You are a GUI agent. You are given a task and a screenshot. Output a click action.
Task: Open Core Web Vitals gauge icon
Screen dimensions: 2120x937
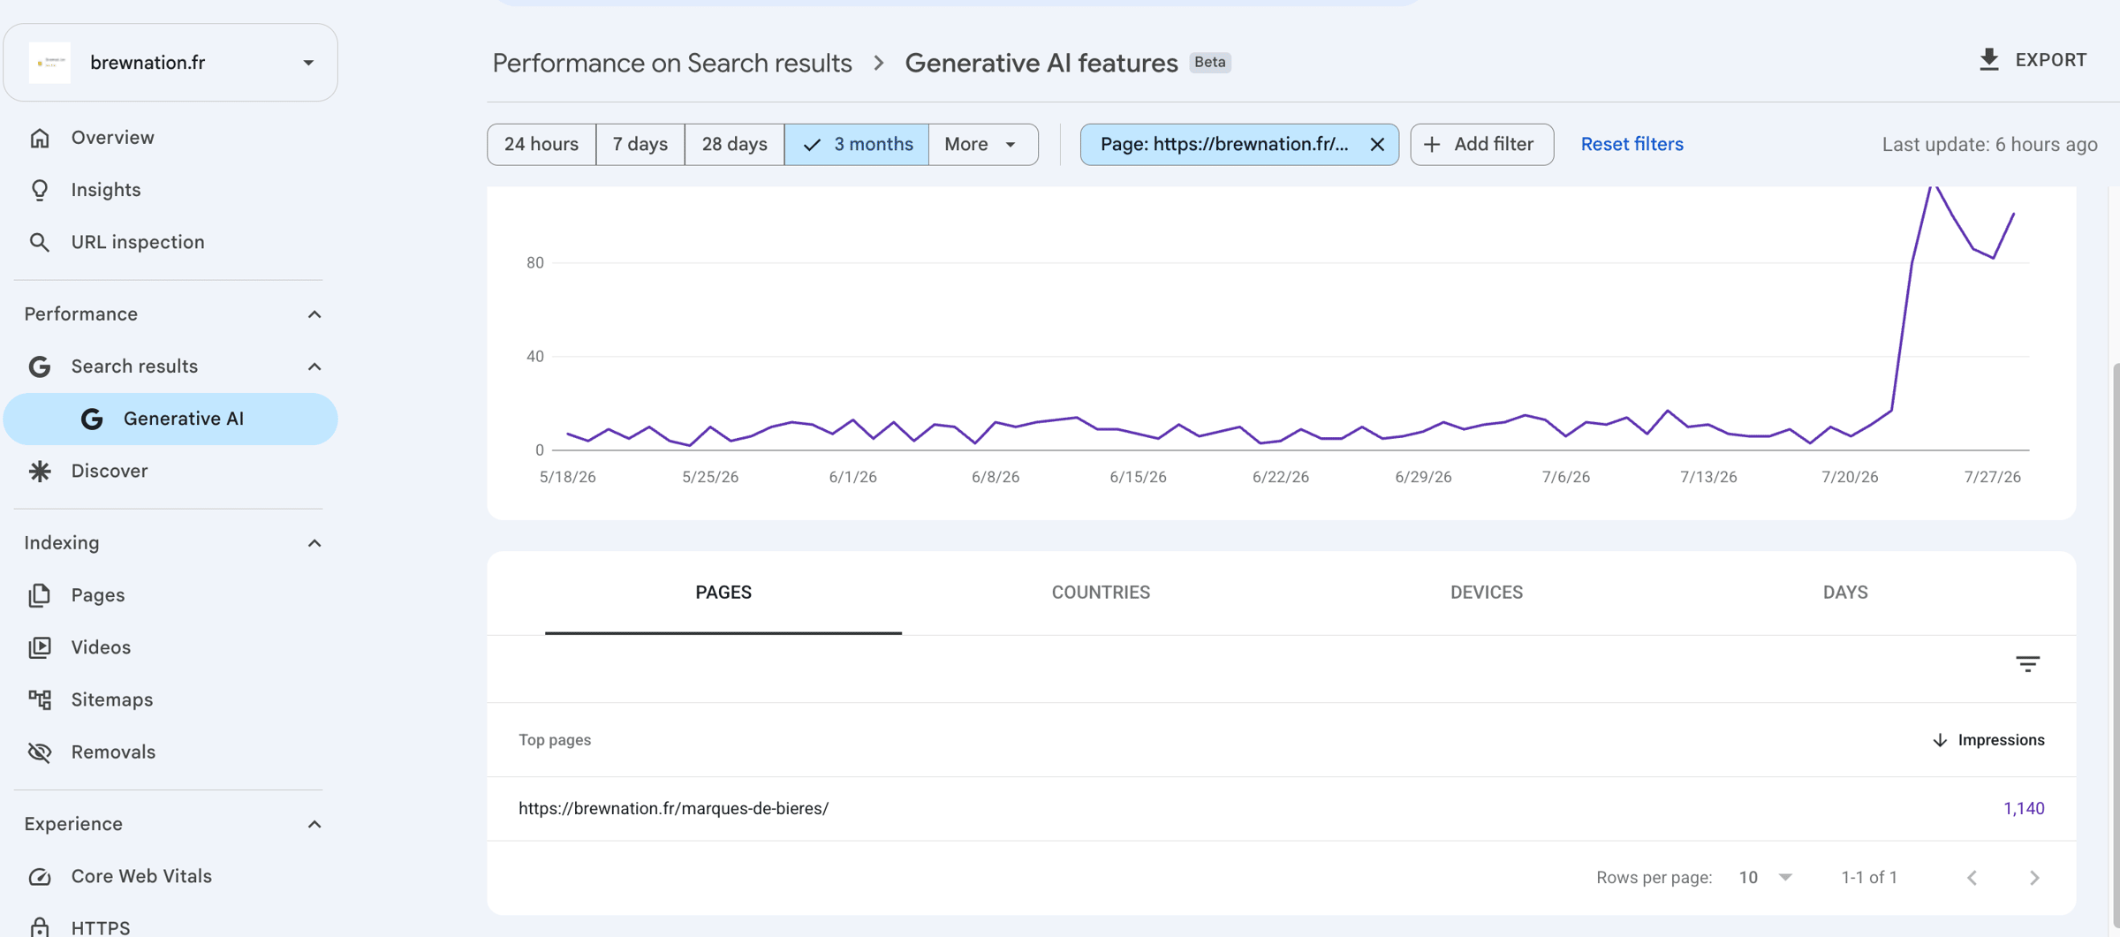point(40,876)
